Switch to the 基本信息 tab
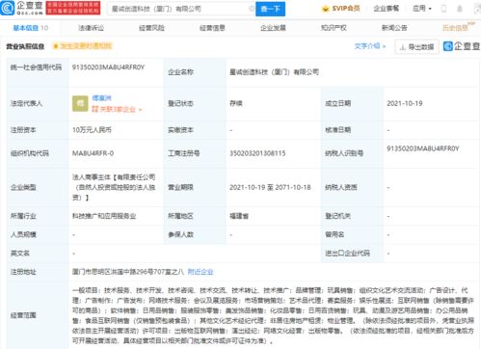Image resolution: width=481 pixels, height=349 pixels. (x=31, y=28)
